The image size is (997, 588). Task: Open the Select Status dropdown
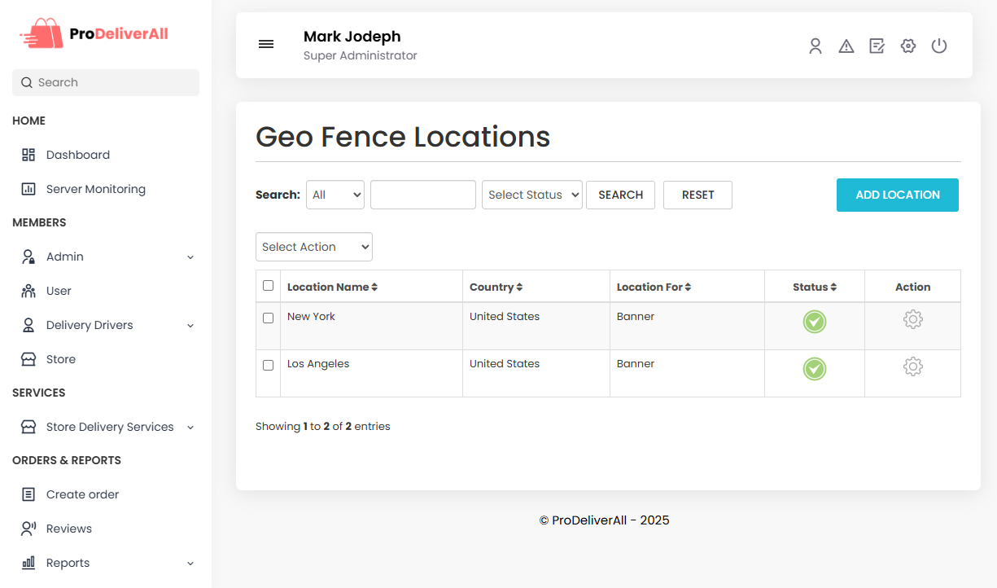tap(532, 195)
